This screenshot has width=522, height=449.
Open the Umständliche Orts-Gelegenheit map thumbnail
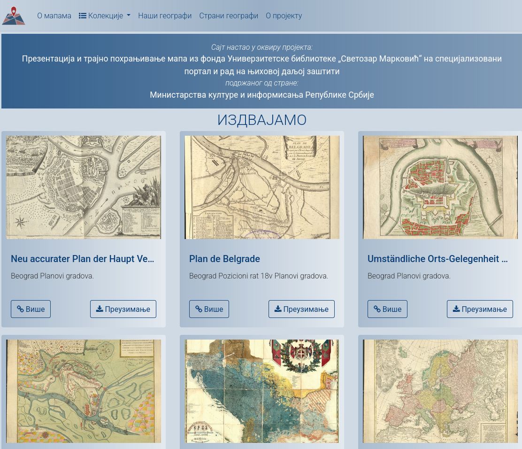click(x=440, y=187)
